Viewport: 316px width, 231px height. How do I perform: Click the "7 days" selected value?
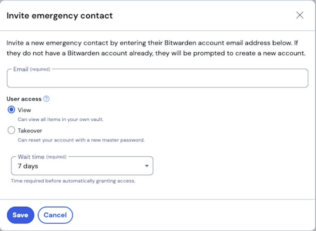coord(28,166)
